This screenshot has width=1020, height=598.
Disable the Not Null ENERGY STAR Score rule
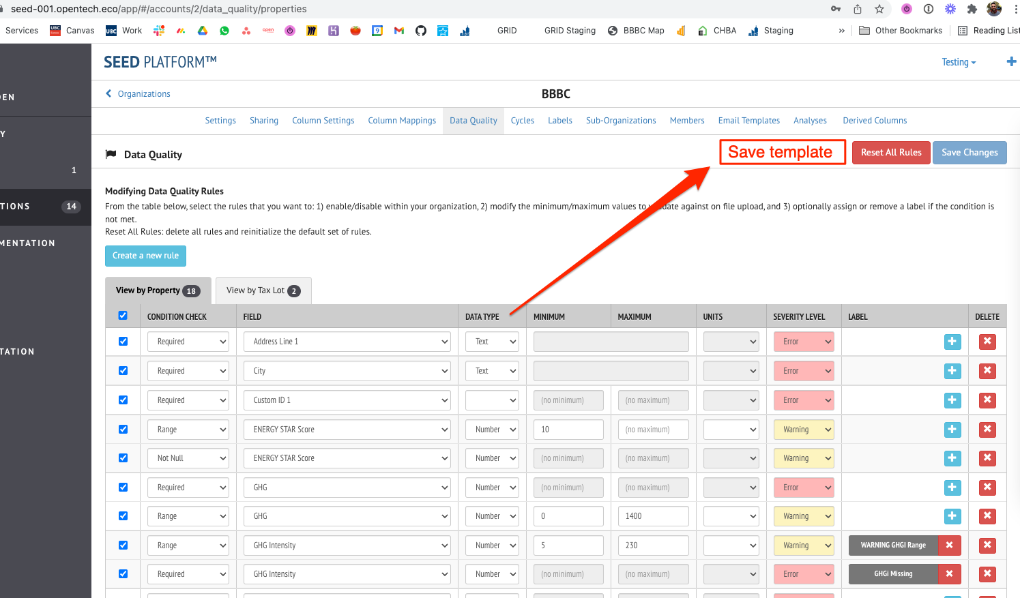[x=123, y=458]
